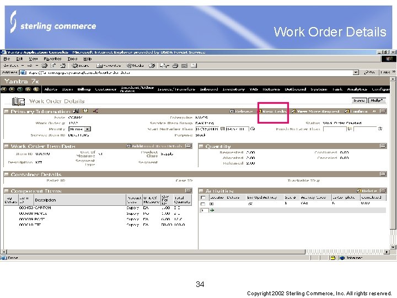Click the browser Refresh icon
The image size is (397, 298).
coord(53,66)
